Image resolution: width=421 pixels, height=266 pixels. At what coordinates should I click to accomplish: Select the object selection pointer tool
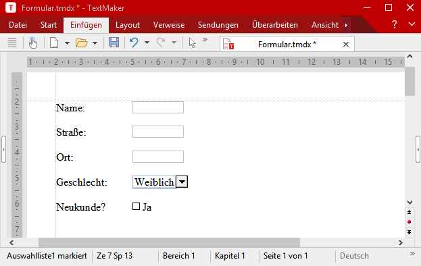point(192,43)
